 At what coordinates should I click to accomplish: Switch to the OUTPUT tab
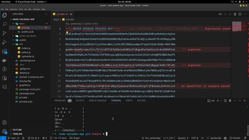[x=80, y=101]
